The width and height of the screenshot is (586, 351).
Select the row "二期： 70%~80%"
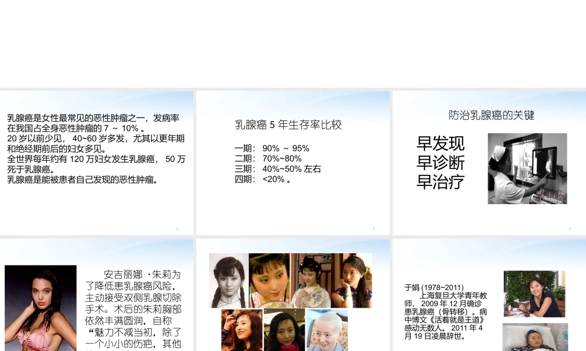tap(268, 159)
